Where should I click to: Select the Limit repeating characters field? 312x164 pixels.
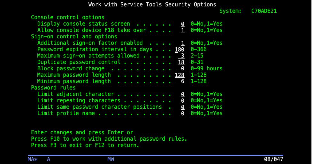183,101
